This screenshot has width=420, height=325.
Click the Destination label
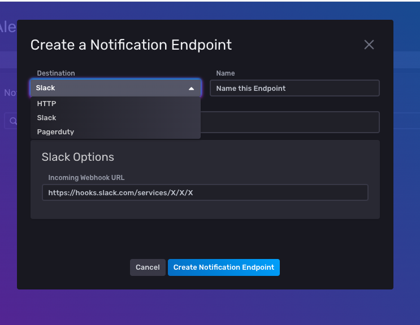click(56, 73)
